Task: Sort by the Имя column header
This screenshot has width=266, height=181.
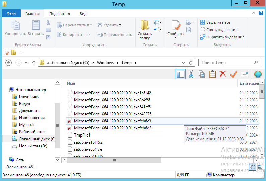Action: (x=149, y=83)
